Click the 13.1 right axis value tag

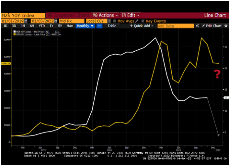226,98
